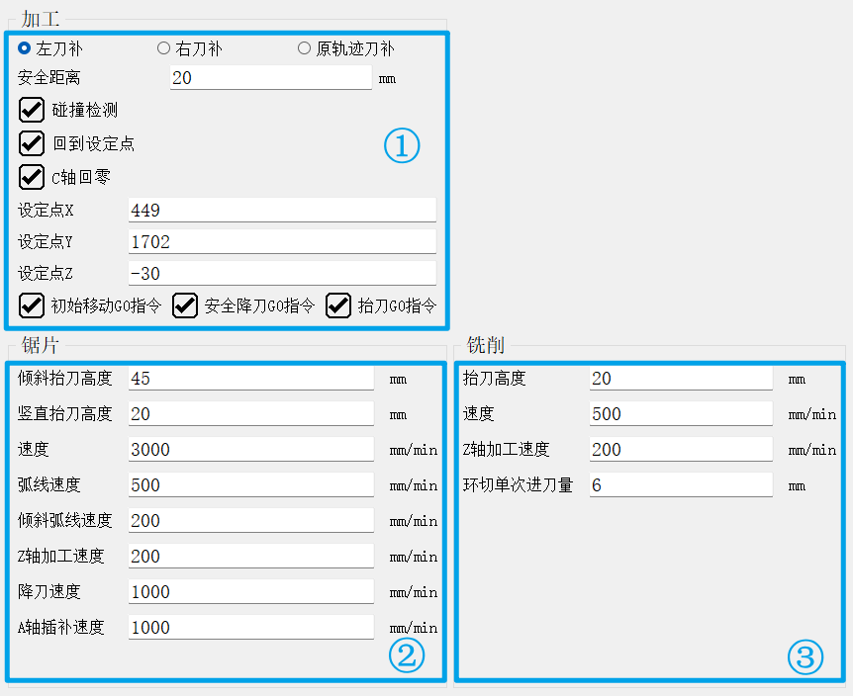Focus the 降刀速度 field
This screenshot has width=853, height=696.
click(x=250, y=592)
